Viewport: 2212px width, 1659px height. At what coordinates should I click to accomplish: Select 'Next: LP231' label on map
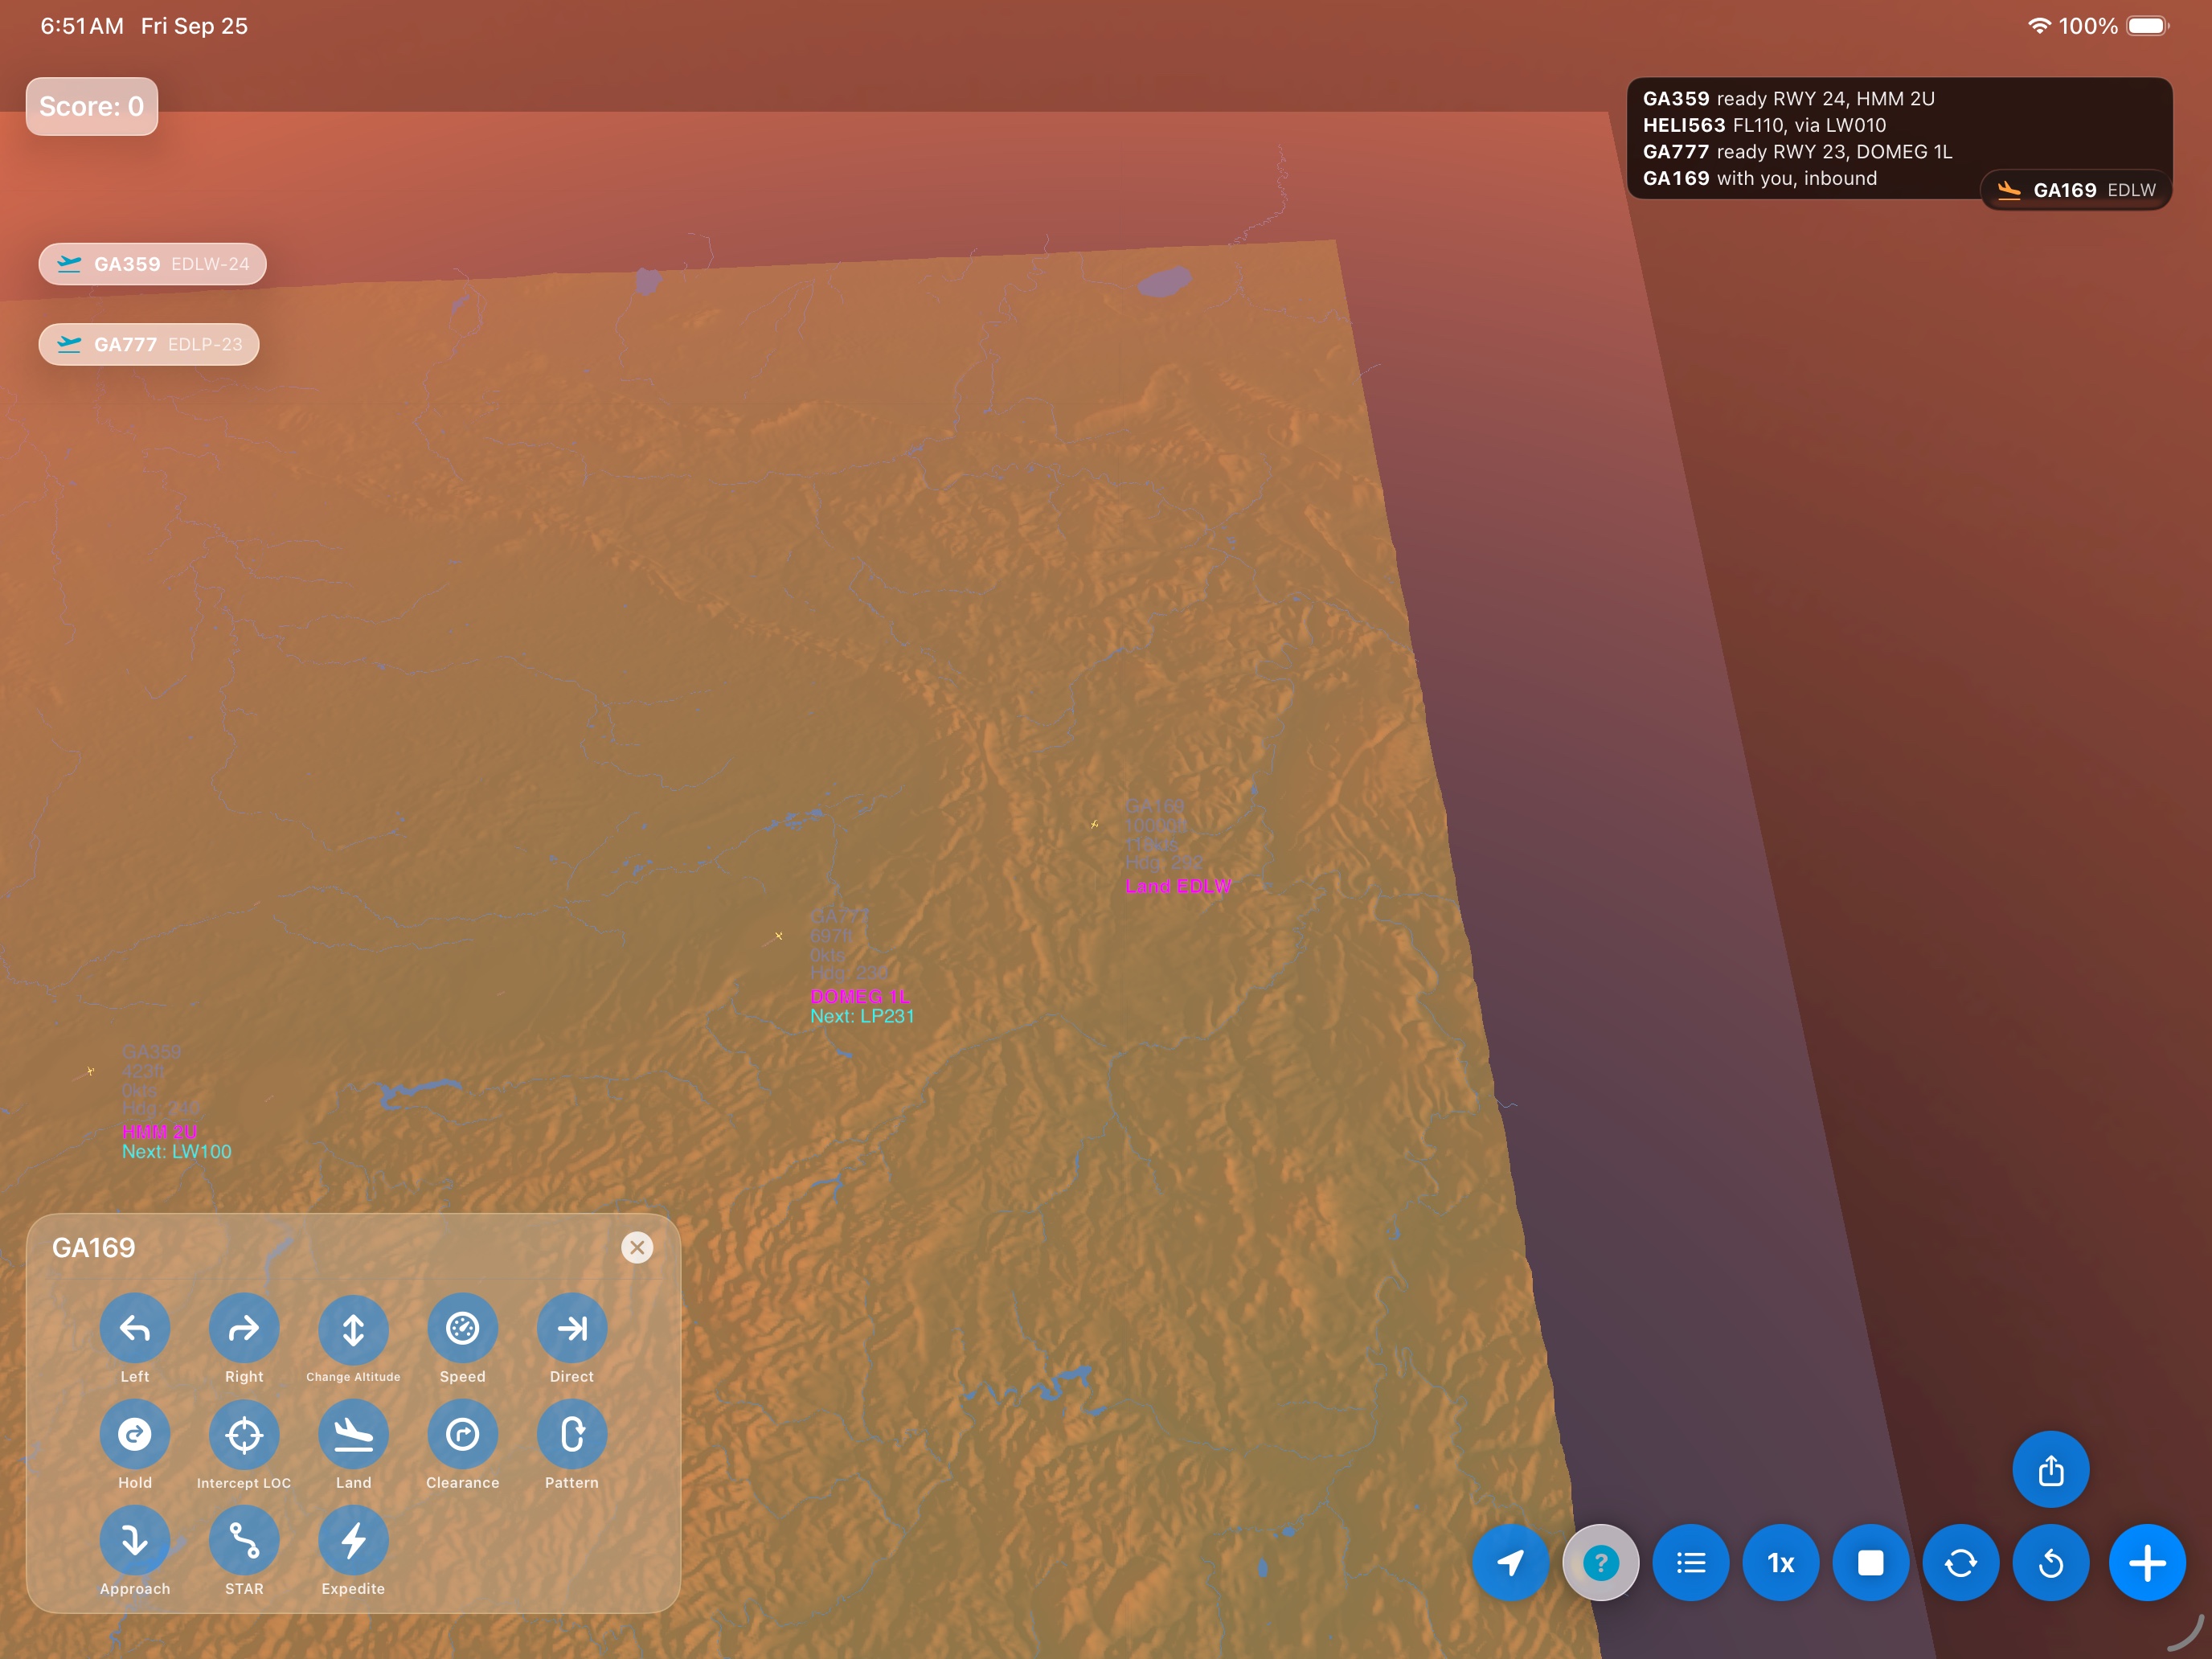point(862,1016)
